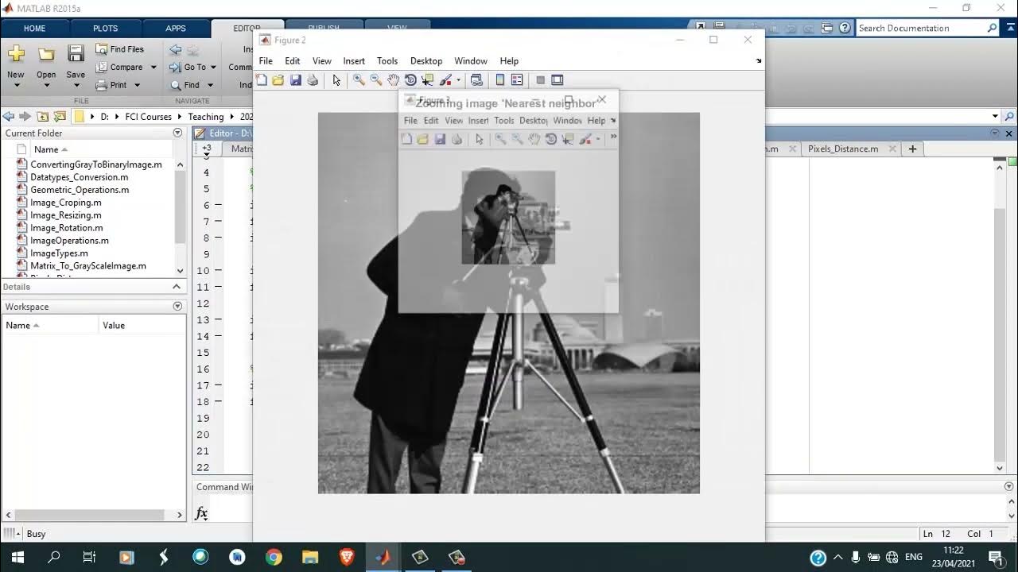
Task: Click Insert Colorbar icon in Figure 2
Action: 500,80
